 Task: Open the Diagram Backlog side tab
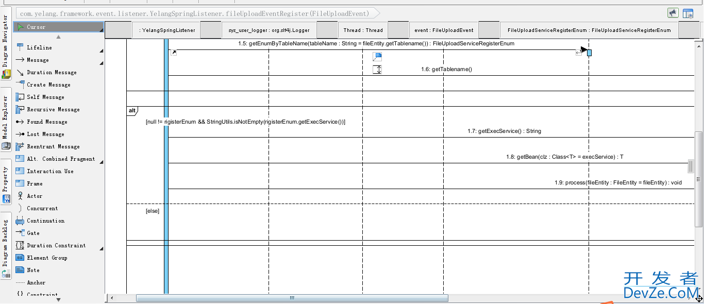pos(6,246)
